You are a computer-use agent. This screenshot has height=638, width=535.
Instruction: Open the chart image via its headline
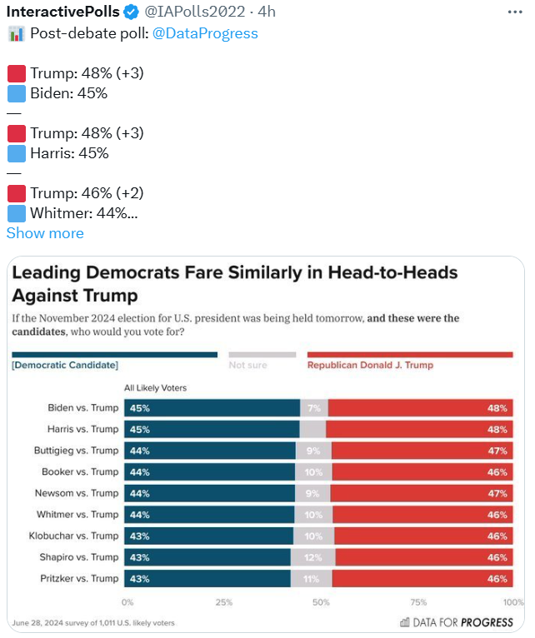(x=235, y=283)
